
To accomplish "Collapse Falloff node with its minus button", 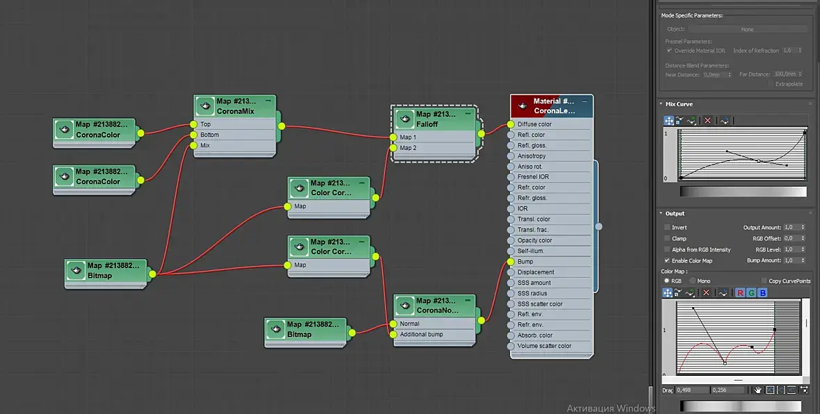I will click(468, 113).
